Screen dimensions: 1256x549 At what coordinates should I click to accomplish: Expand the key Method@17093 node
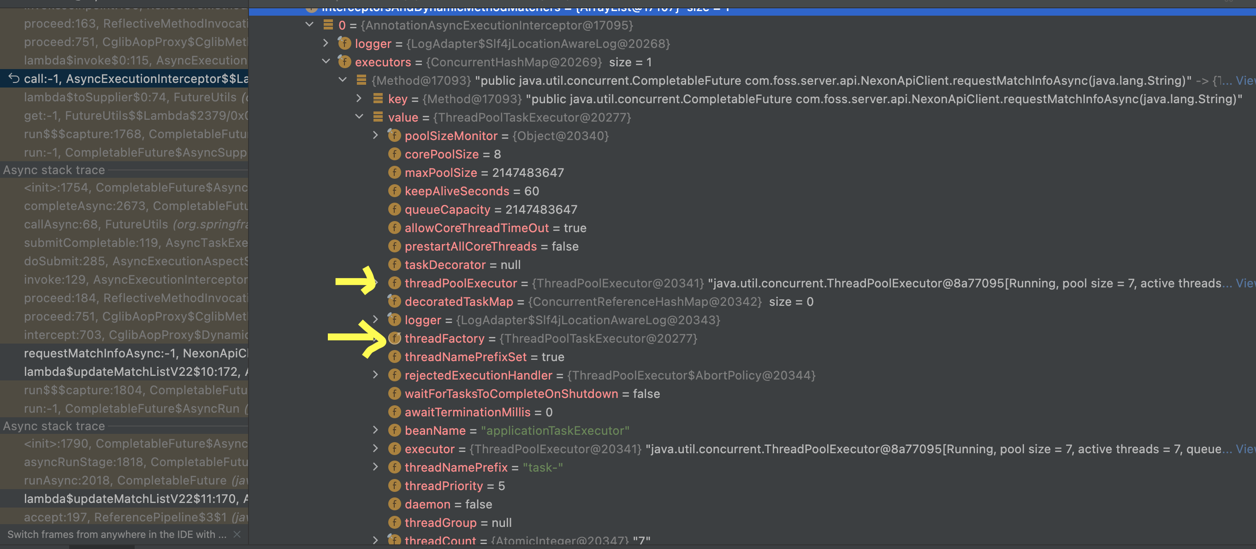click(x=359, y=99)
